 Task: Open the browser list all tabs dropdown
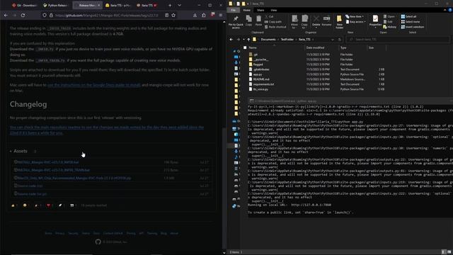pyautogui.click(x=179, y=5)
